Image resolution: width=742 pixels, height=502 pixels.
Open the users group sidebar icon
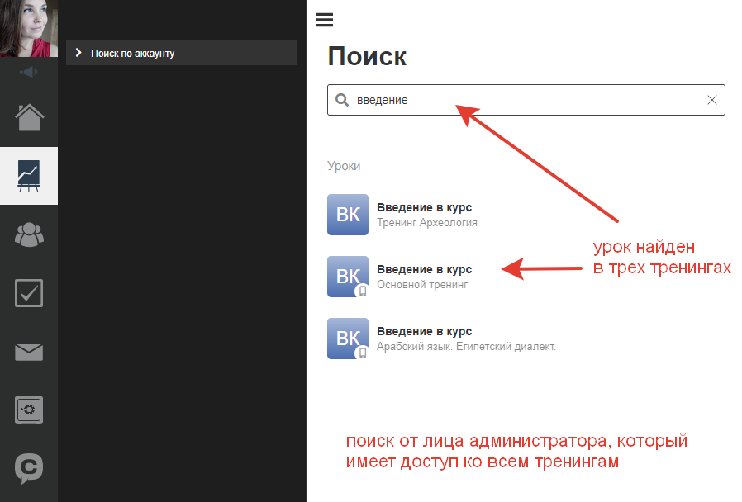click(30, 234)
